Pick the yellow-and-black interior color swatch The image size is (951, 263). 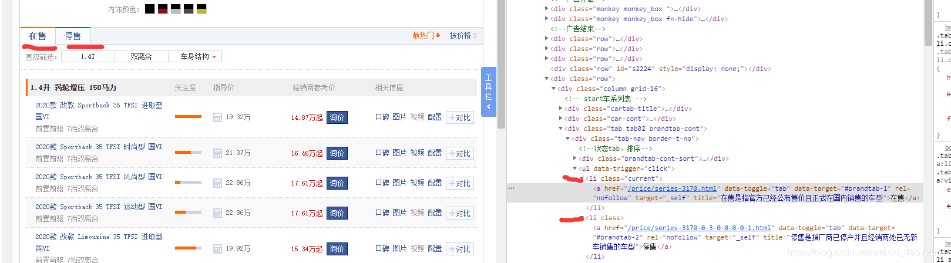click(x=201, y=9)
